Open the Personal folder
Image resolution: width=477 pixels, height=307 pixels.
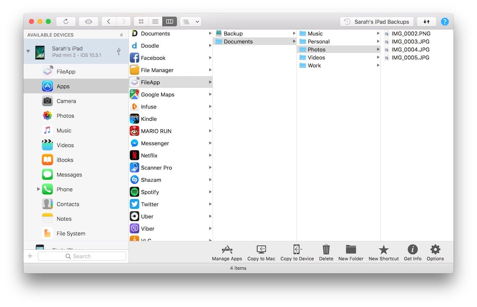click(x=339, y=41)
